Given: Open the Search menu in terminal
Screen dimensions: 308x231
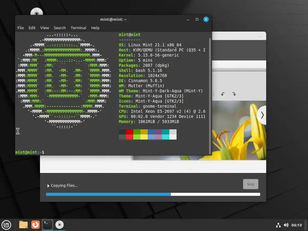Looking at the screenshot, I should [x=60, y=28].
